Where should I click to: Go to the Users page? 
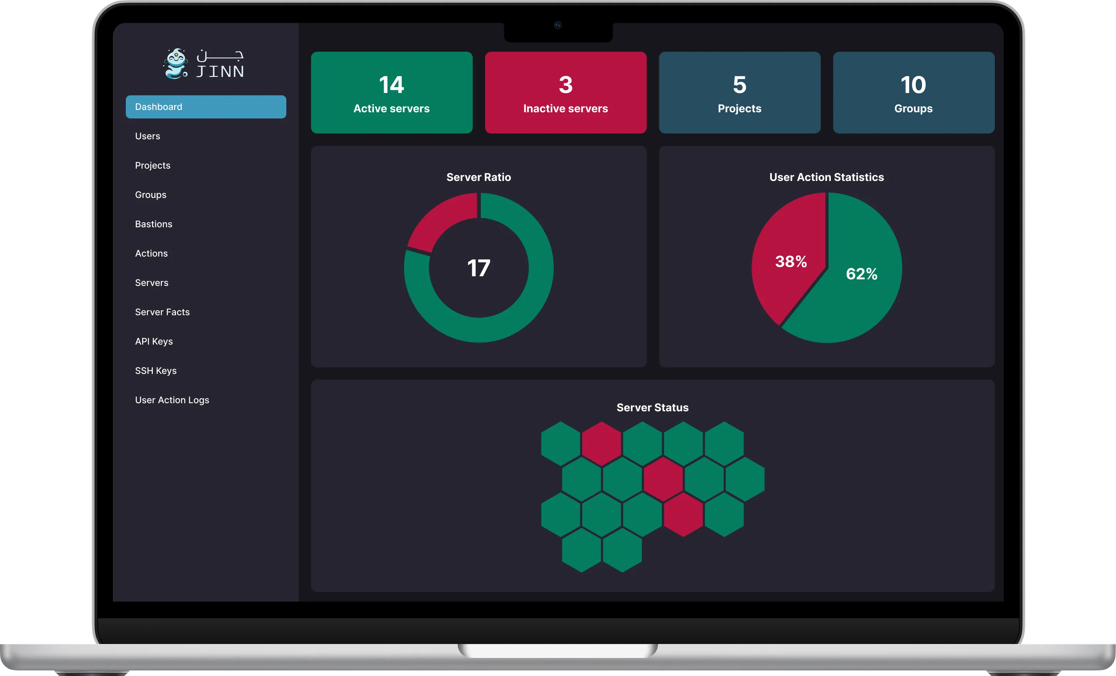click(148, 136)
